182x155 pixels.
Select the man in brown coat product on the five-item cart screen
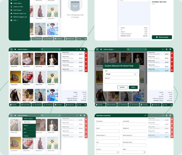pyautogui.click(x=16, y=95)
